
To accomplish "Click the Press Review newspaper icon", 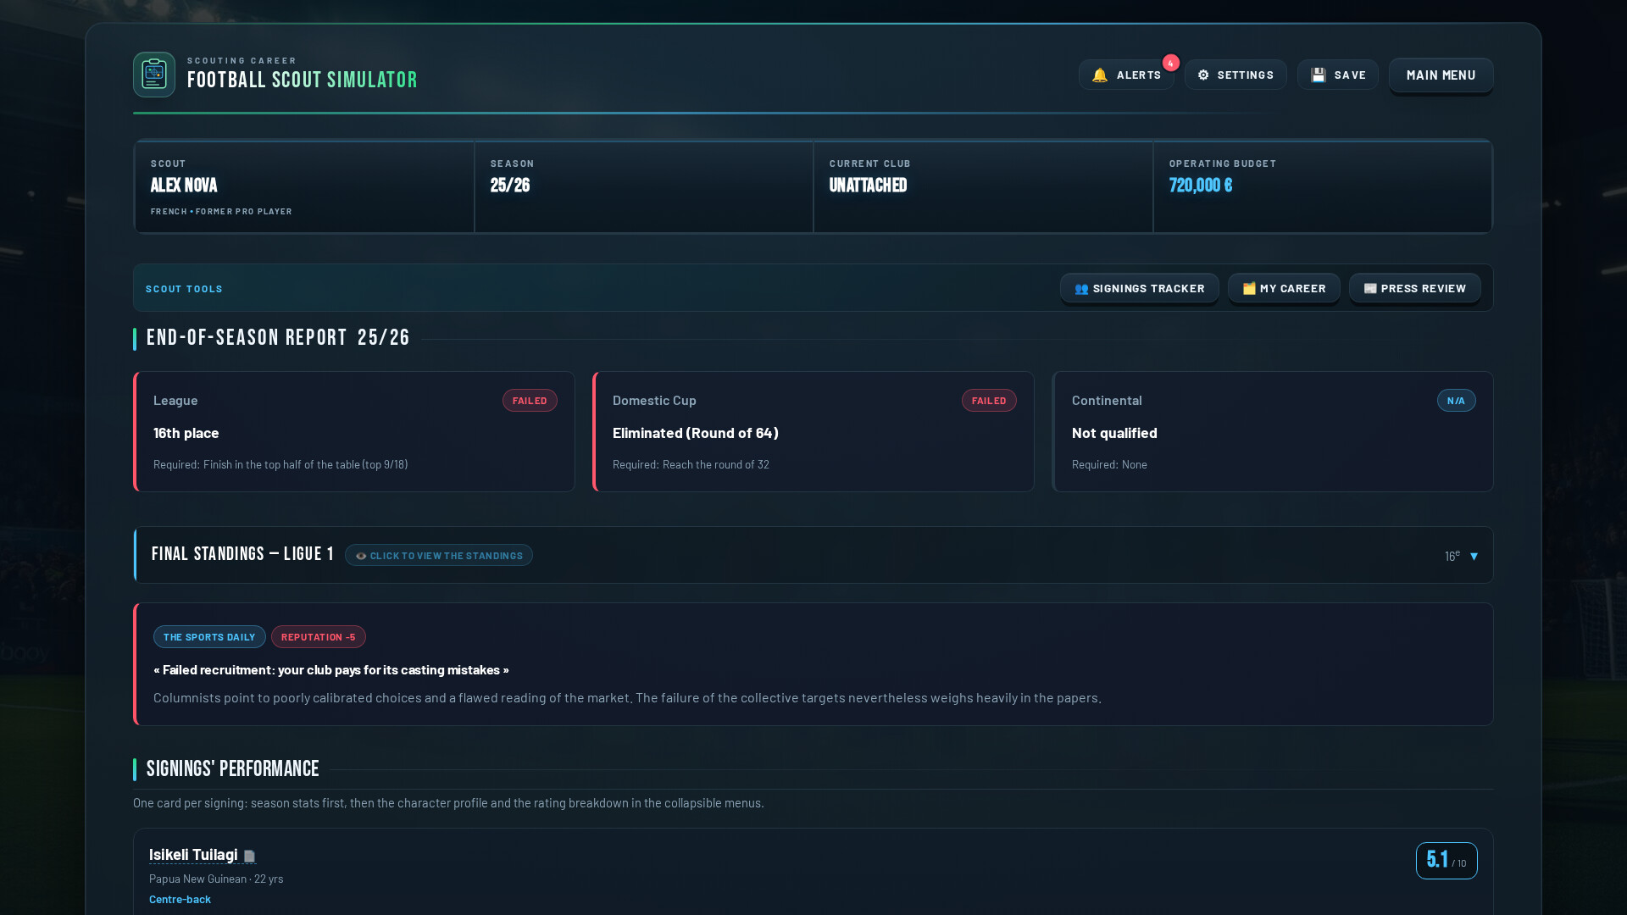I will (x=1370, y=289).
